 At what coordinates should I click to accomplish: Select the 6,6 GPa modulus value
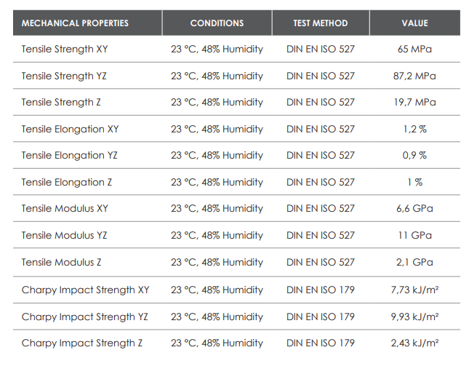414,209
